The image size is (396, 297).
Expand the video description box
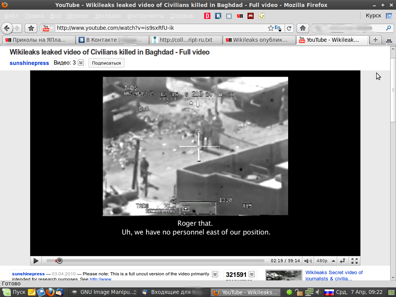coord(215,274)
